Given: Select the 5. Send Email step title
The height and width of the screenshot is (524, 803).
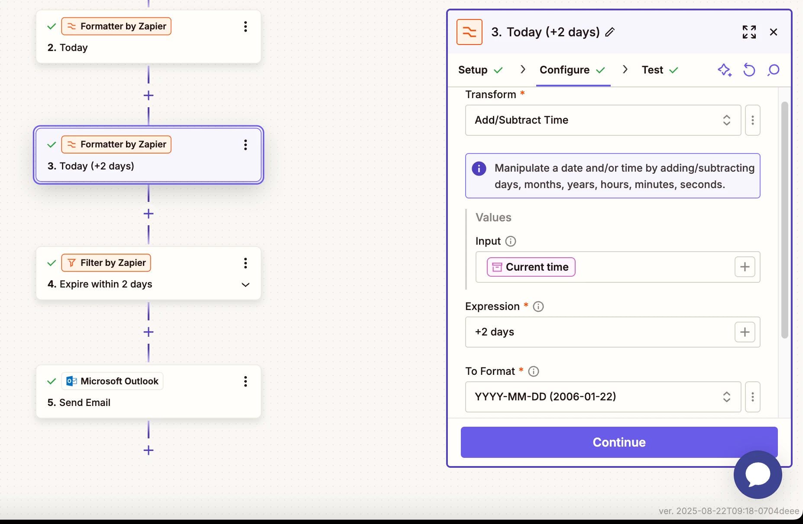Looking at the screenshot, I should tap(79, 403).
